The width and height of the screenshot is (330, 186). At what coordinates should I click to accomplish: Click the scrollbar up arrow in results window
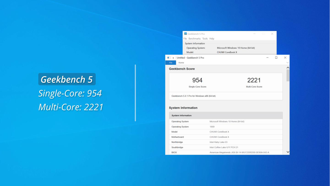coord(288,68)
